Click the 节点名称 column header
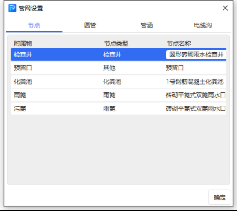Image resolution: width=237 pixels, height=211 pixels. click(x=179, y=44)
